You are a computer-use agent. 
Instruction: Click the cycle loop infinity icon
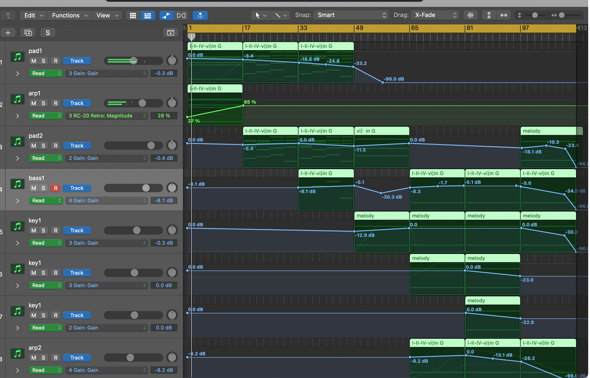coord(181,15)
